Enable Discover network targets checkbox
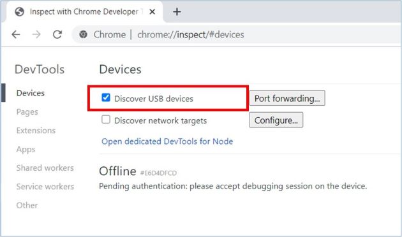Viewport: 402px width, 237px height. pos(106,120)
